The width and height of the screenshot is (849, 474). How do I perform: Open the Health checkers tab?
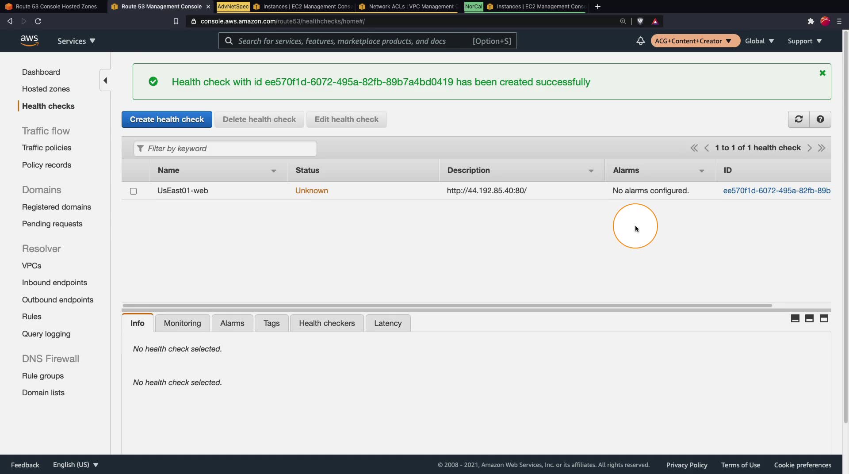coord(327,323)
